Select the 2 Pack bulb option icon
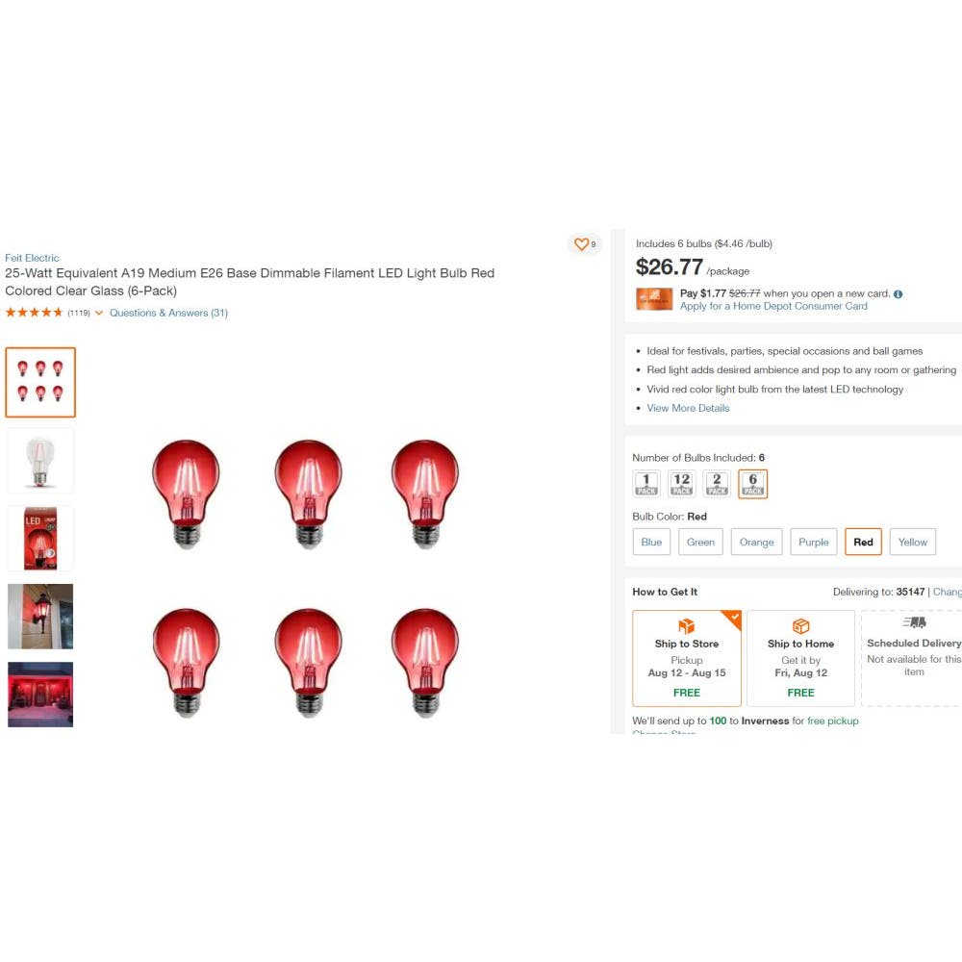The height and width of the screenshot is (962, 962). (x=717, y=484)
